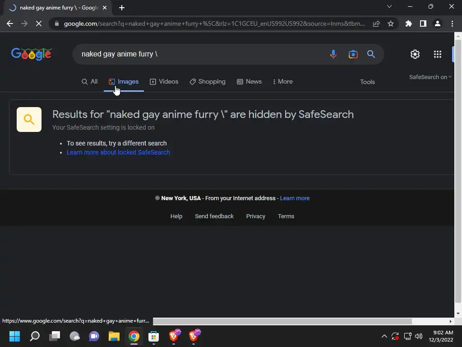Open the Help footer link
This screenshot has width=462, height=347.
click(176, 216)
